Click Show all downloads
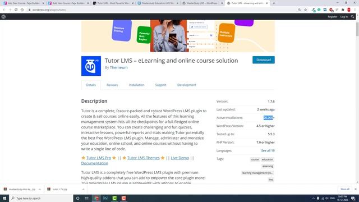359x202 pixels. (345, 189)
